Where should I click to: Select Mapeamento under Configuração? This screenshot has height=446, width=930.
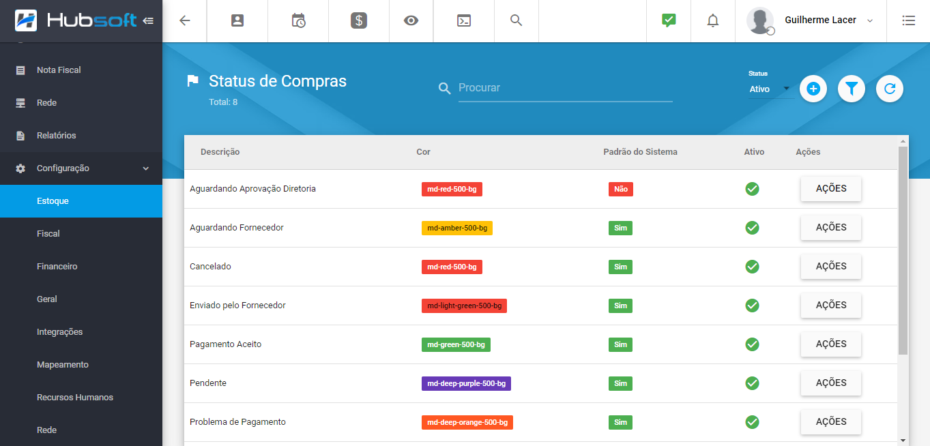coord(81,365)
